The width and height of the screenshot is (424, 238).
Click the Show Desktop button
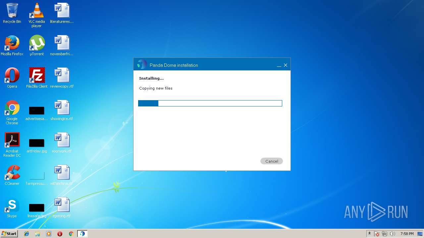(420, 234)
